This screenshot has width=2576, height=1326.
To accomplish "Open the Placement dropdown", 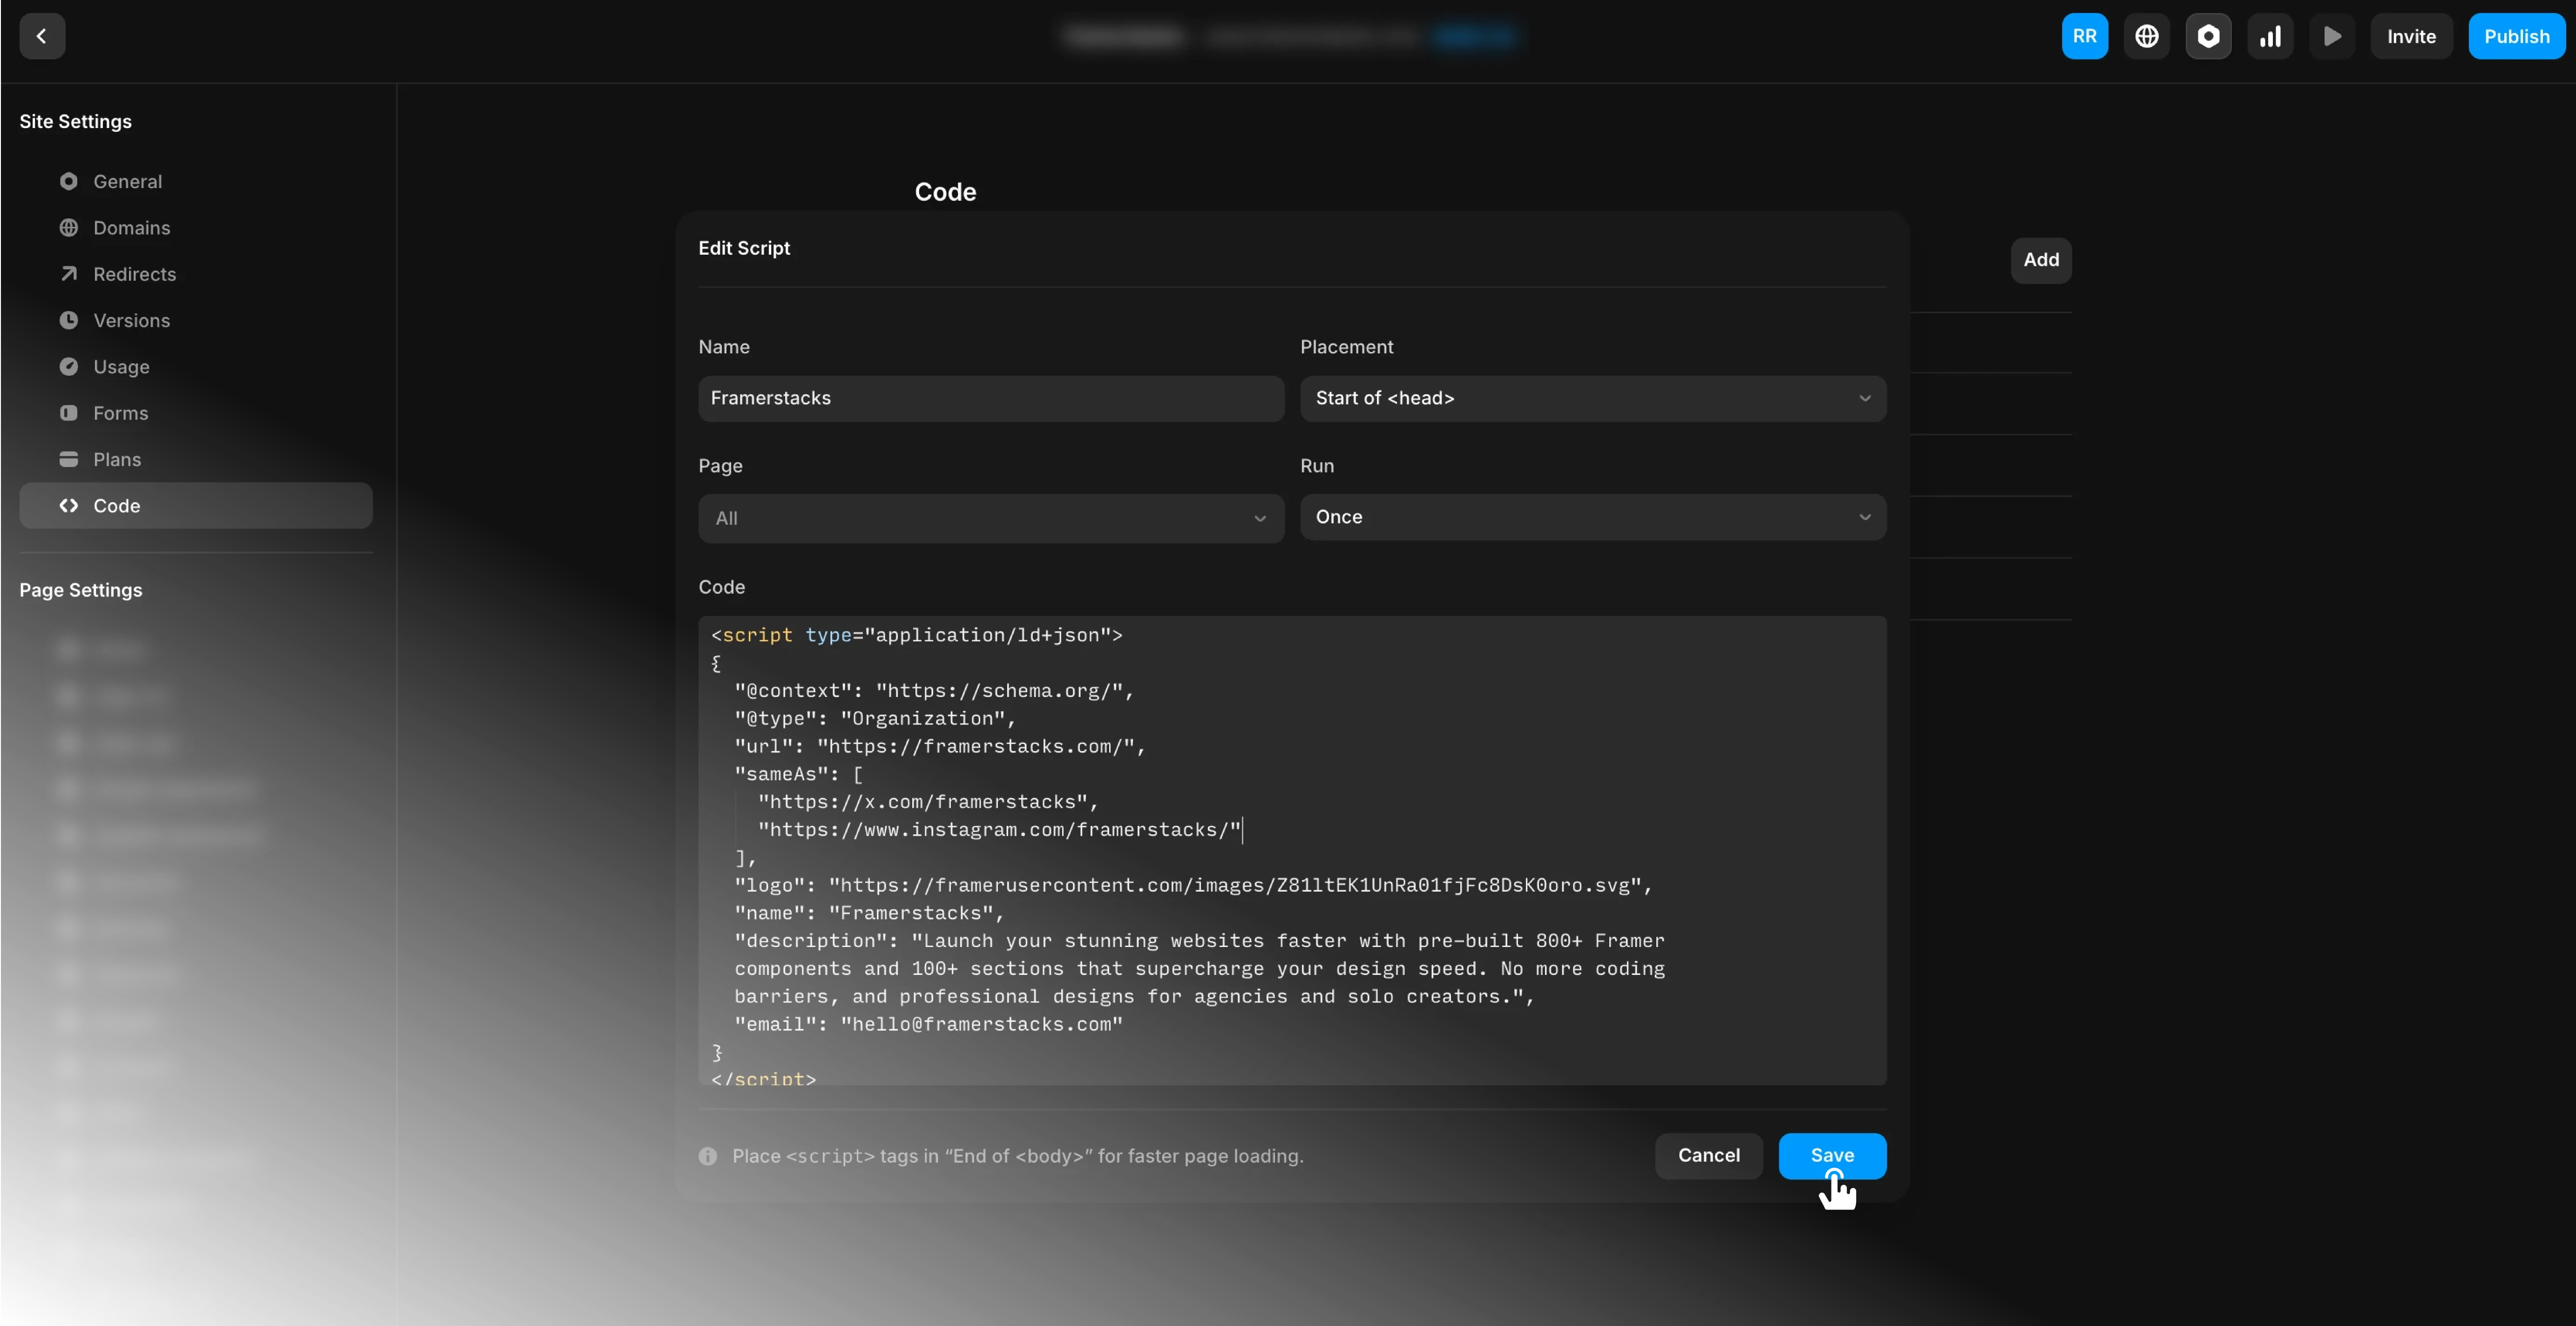I will pos(1593,398).
